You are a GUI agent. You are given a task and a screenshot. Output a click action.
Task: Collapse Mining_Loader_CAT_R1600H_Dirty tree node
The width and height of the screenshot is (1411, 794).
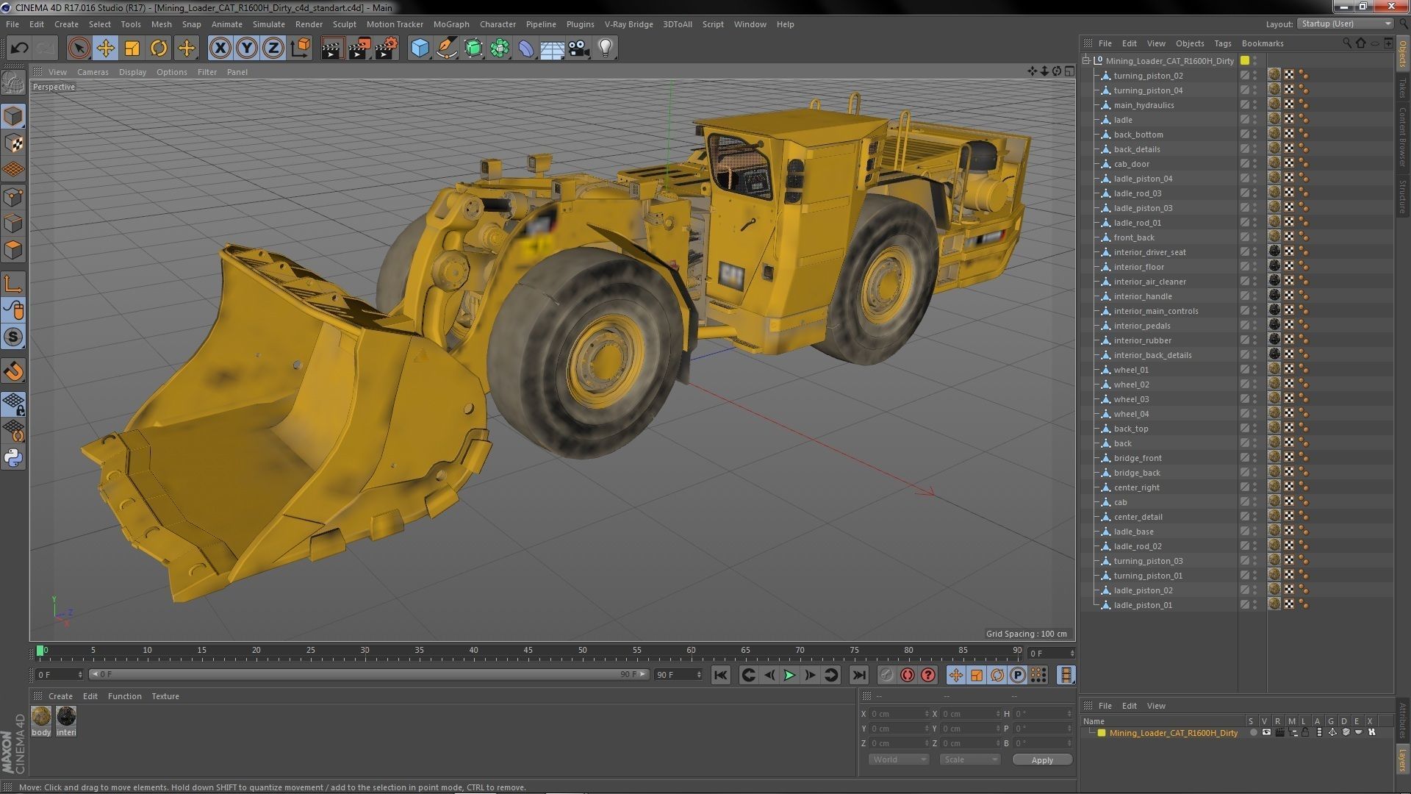(1086, 61)
